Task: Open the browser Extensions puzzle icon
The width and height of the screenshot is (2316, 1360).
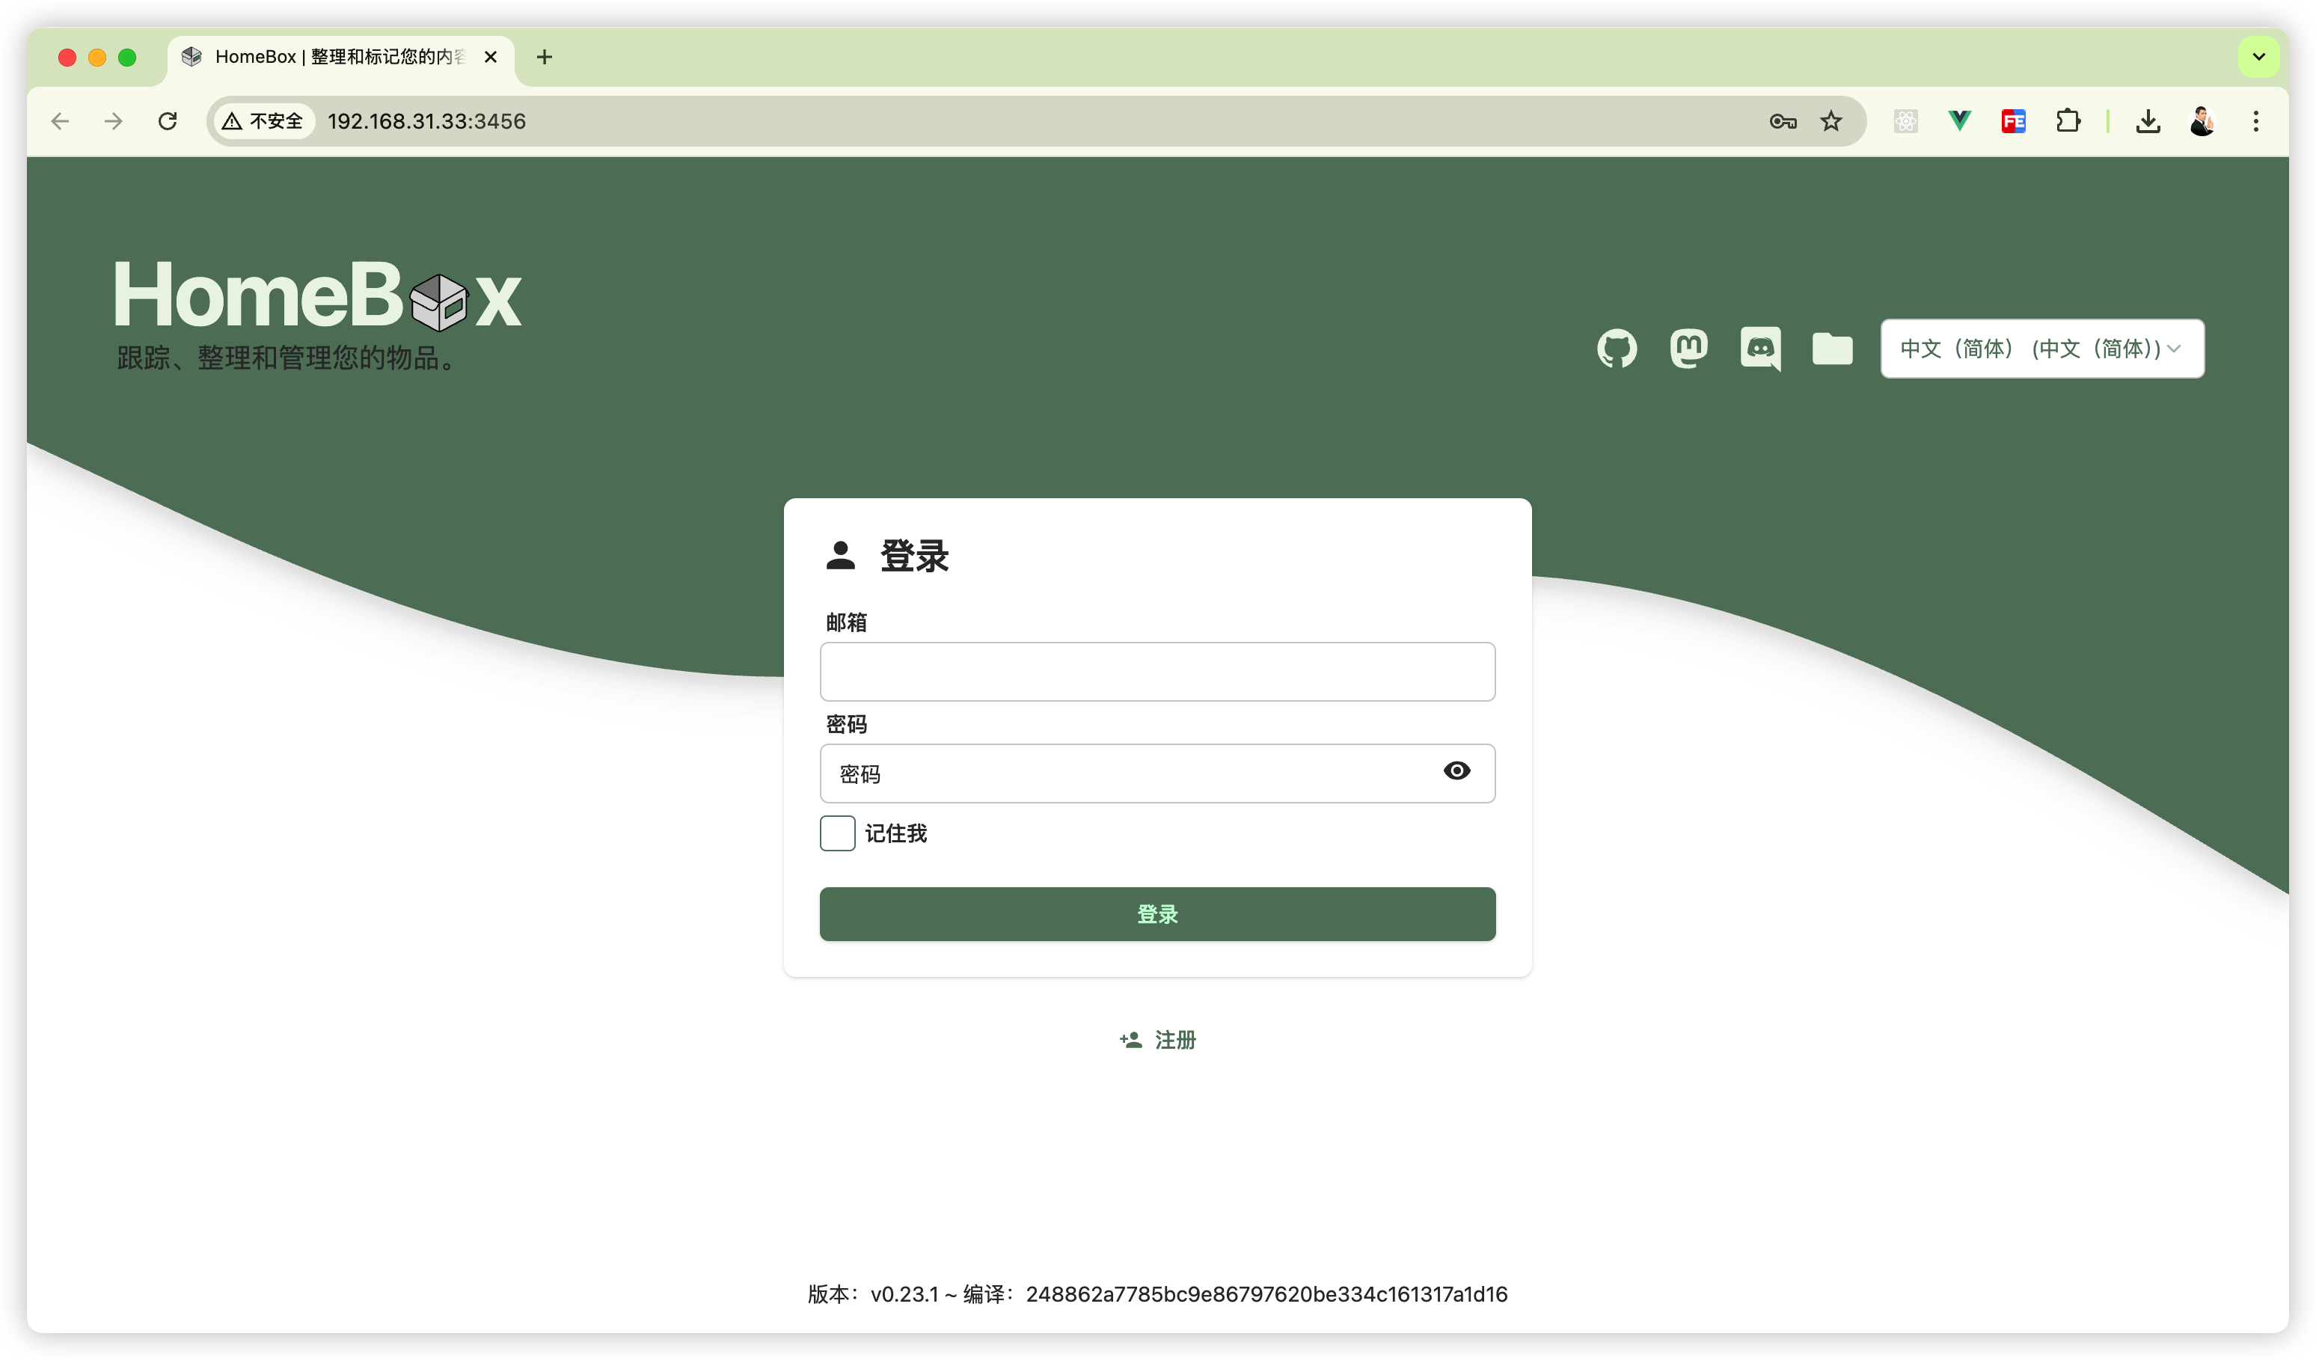Action: [2068, 121]
